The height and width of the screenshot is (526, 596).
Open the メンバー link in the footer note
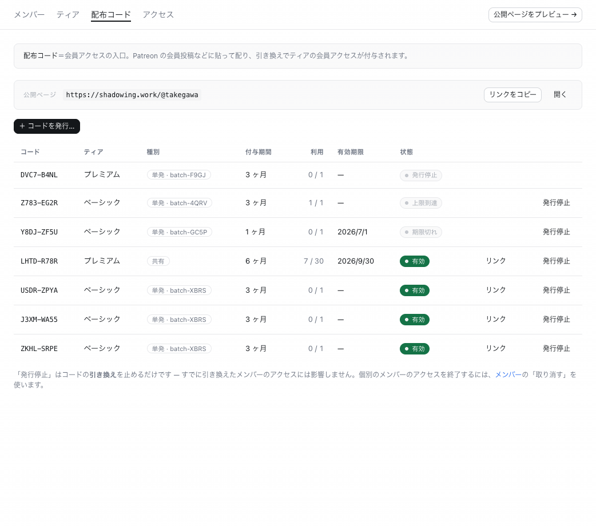coord(508,374)
